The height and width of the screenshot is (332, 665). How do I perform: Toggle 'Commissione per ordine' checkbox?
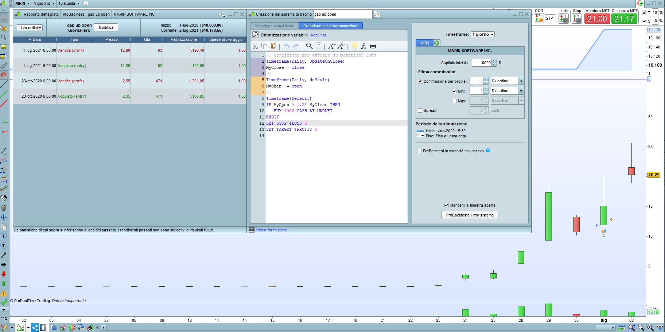point(420,81)
